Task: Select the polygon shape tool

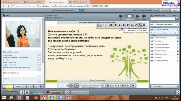Action: [124, 25]
